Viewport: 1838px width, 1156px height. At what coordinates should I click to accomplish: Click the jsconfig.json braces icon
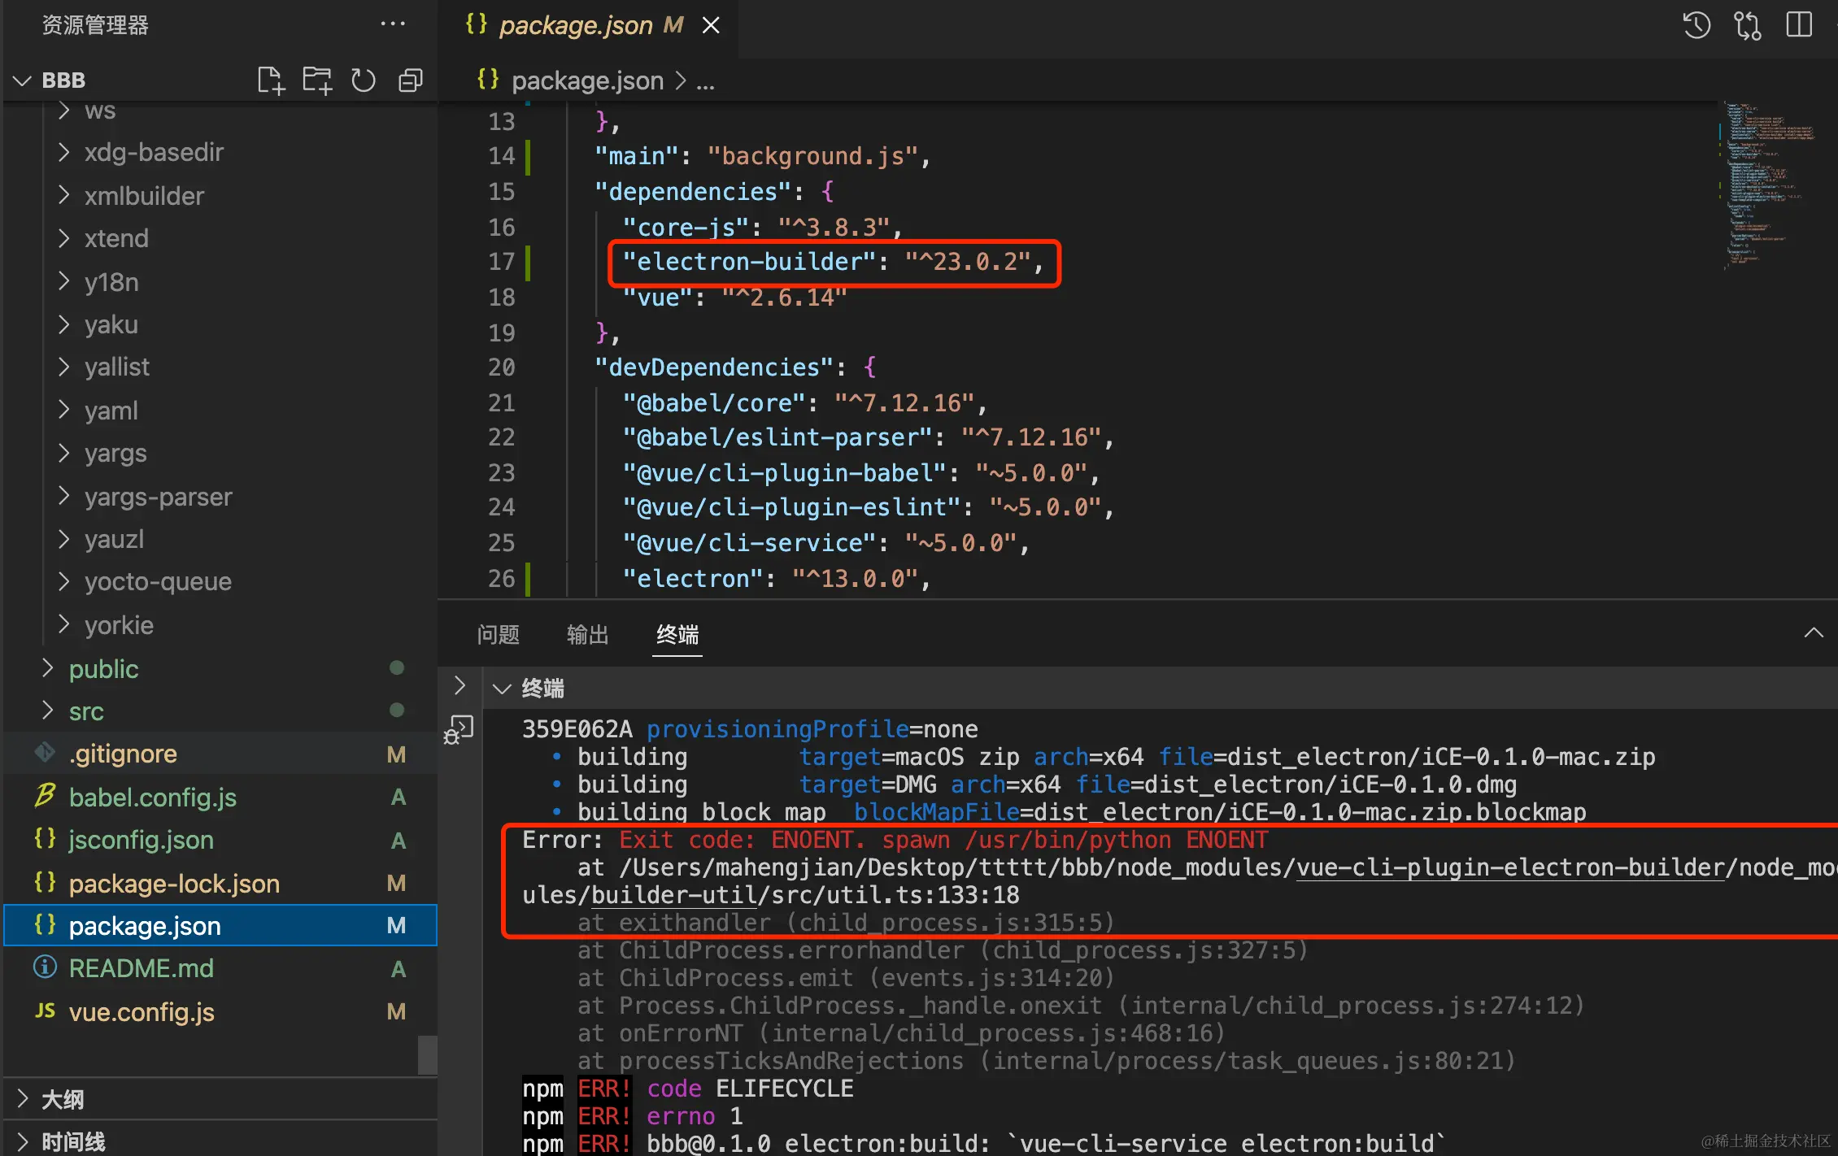pos(45,838)
